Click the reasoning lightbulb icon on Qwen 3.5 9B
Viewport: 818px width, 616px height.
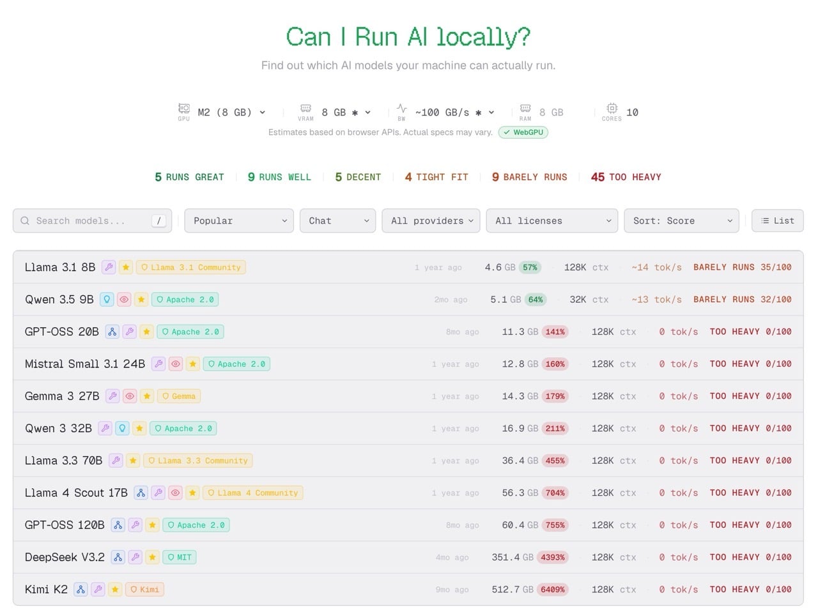tap(107, 299)
